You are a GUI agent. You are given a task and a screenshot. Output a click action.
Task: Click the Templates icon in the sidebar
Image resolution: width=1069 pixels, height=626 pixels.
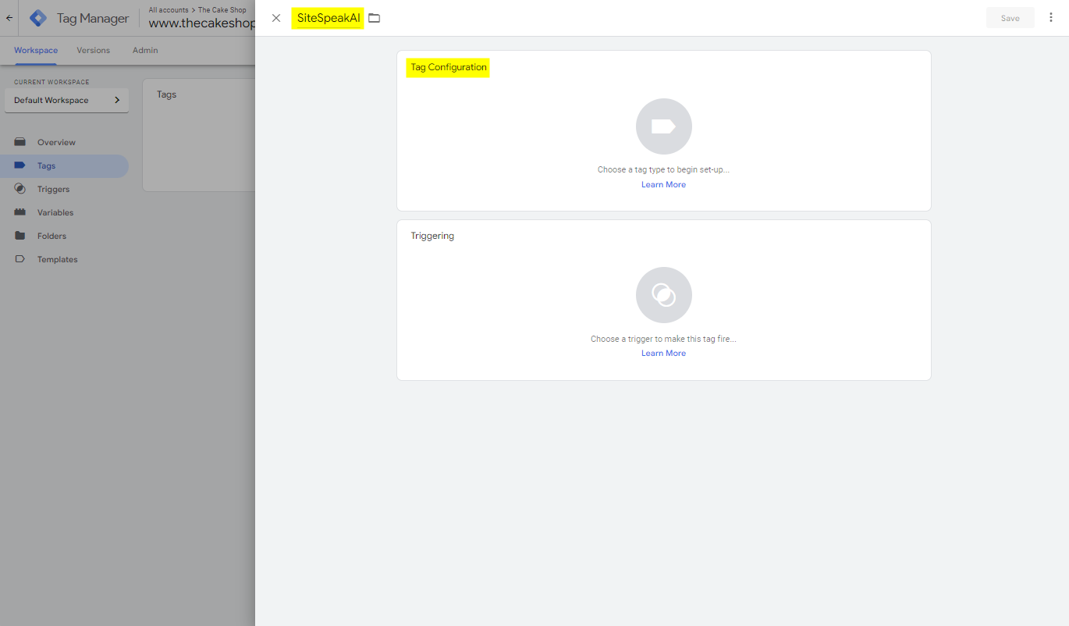[20, 259]
